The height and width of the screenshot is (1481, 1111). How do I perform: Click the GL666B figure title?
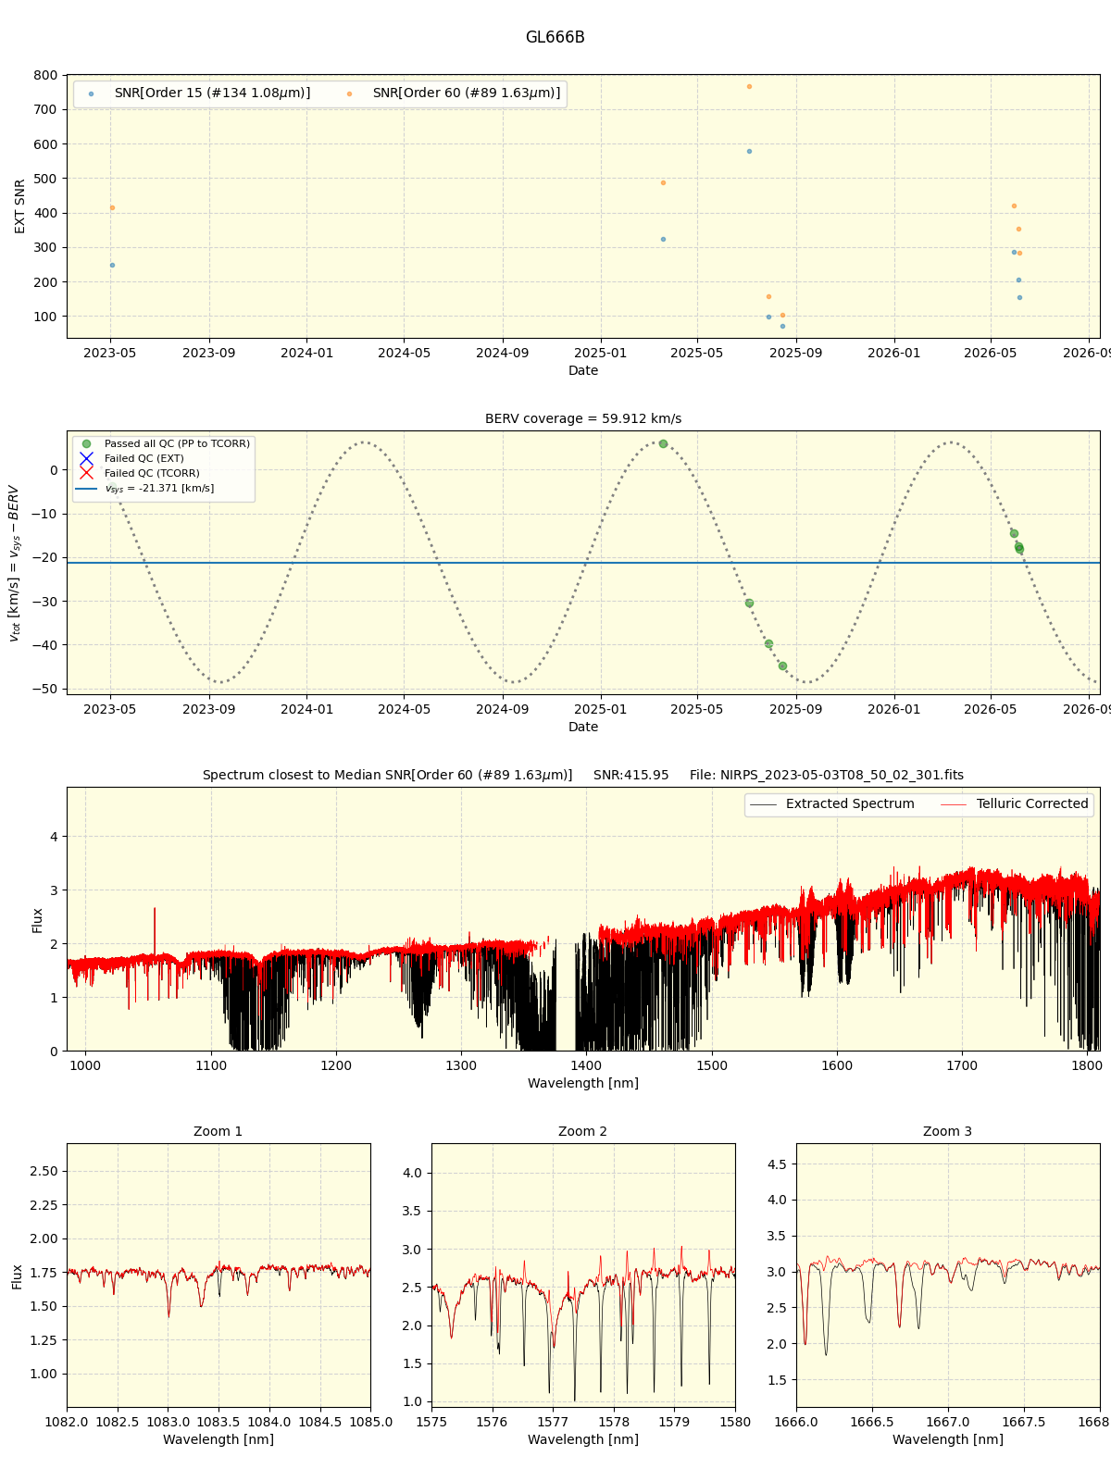pyautogui.click(x=555, y=38)
